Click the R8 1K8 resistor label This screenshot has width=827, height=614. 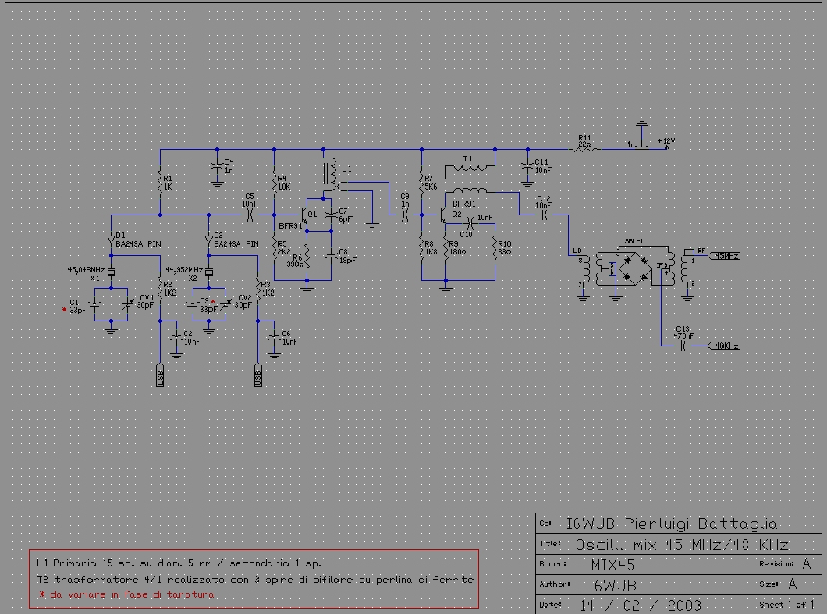(431, 248)
